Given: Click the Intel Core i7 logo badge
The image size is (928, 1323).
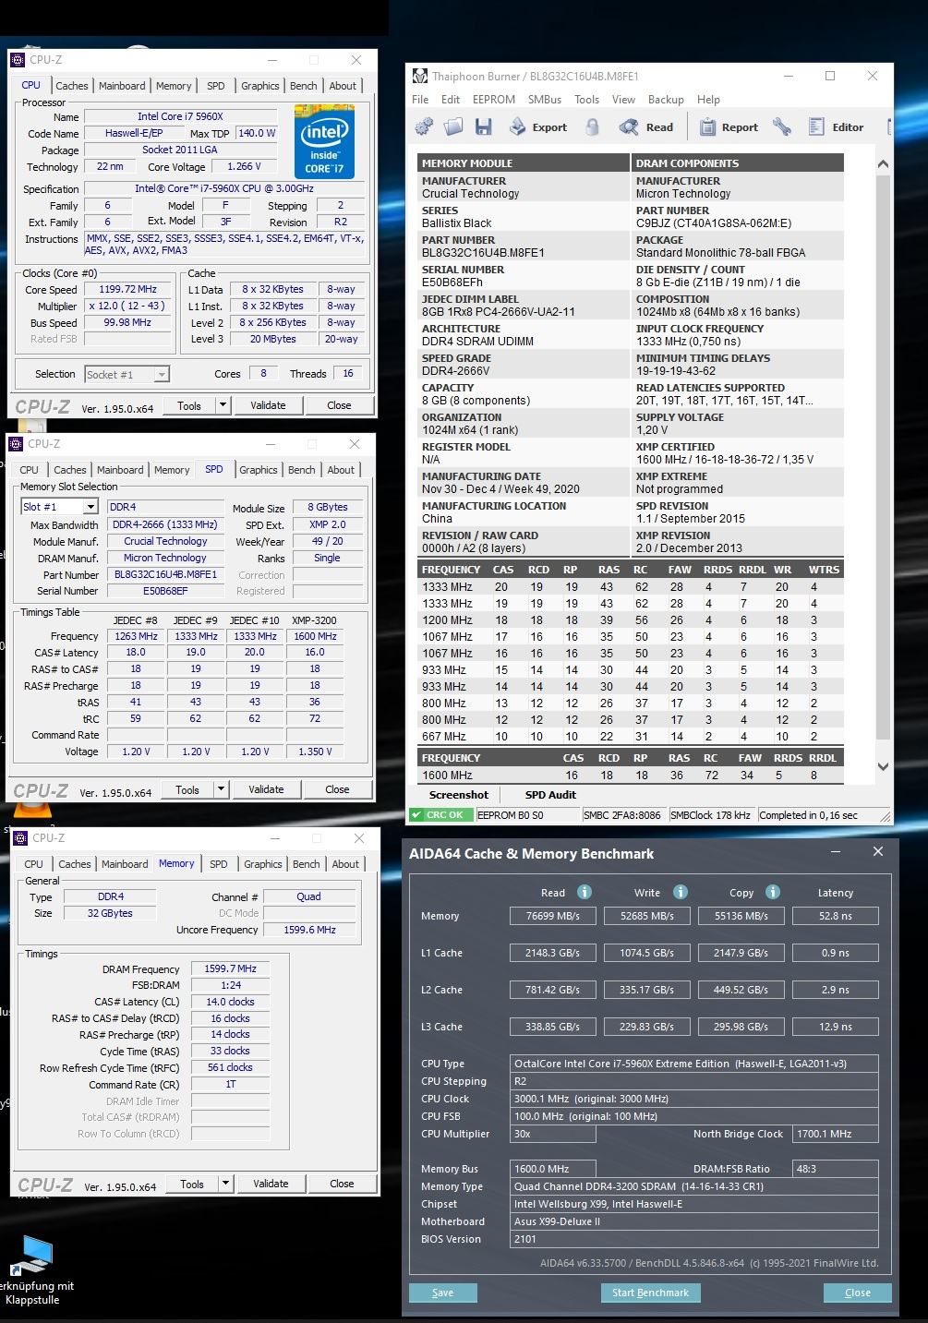Looking at the screenshot, I should 323,141.
